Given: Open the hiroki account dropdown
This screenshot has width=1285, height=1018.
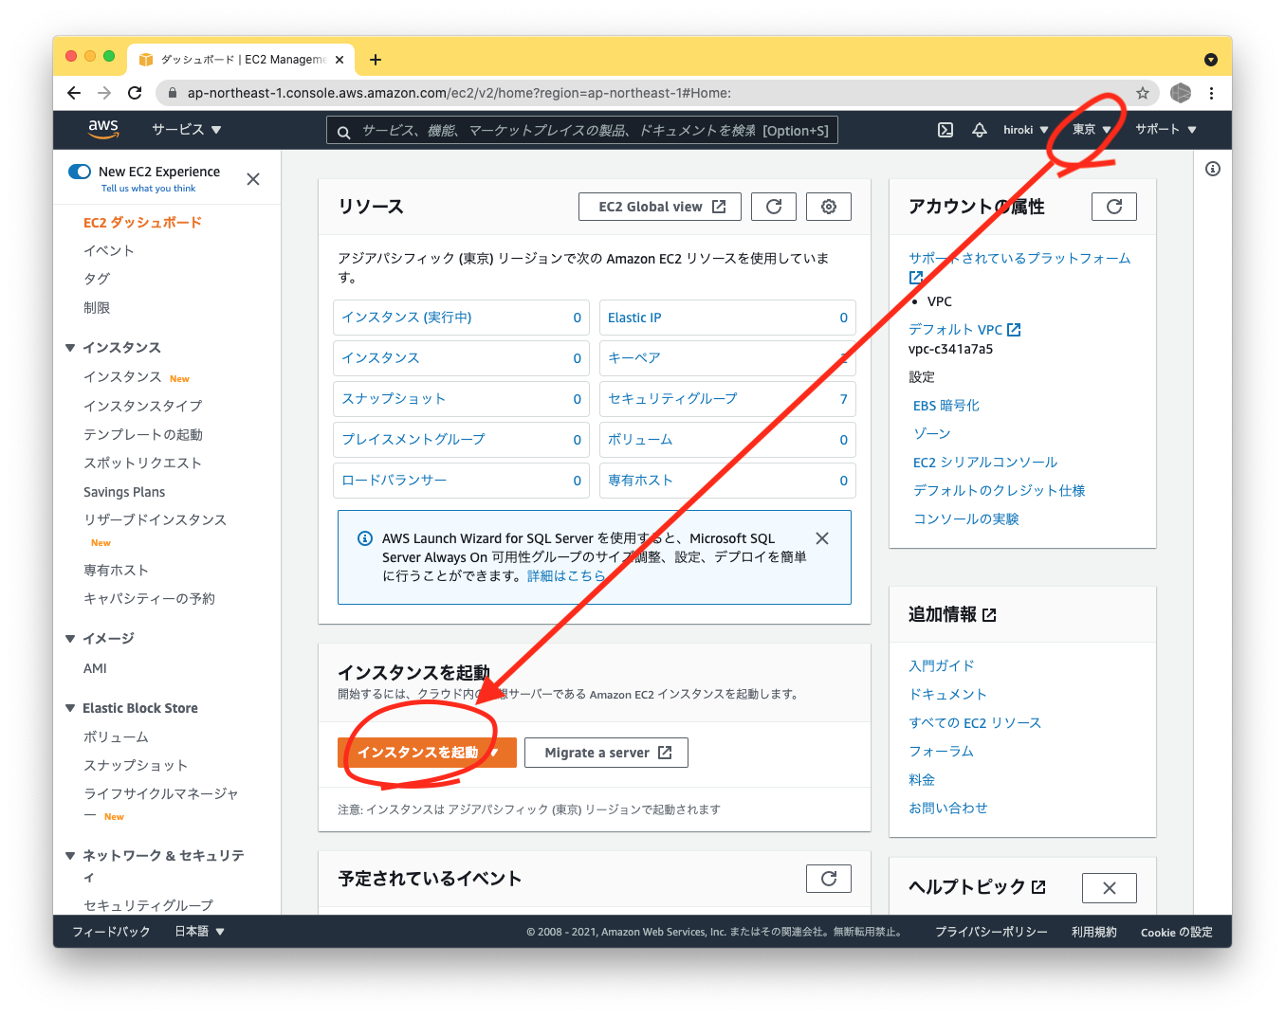Looking at the screenshot, I should point(1026,130).
